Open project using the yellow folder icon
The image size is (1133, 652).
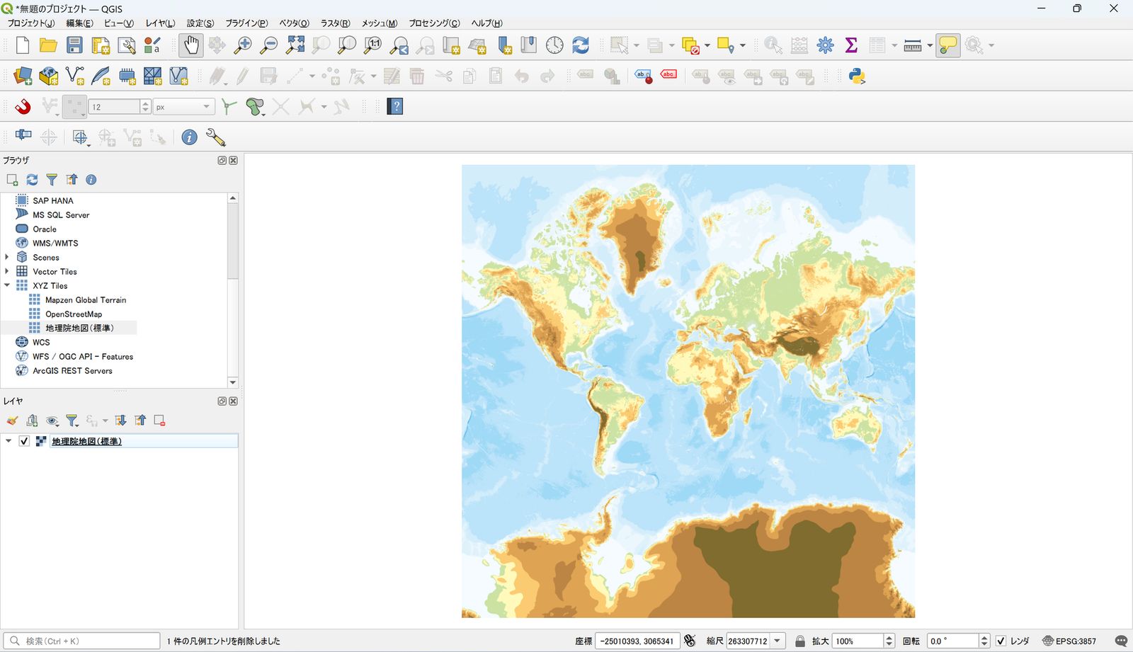pos(48,45)
